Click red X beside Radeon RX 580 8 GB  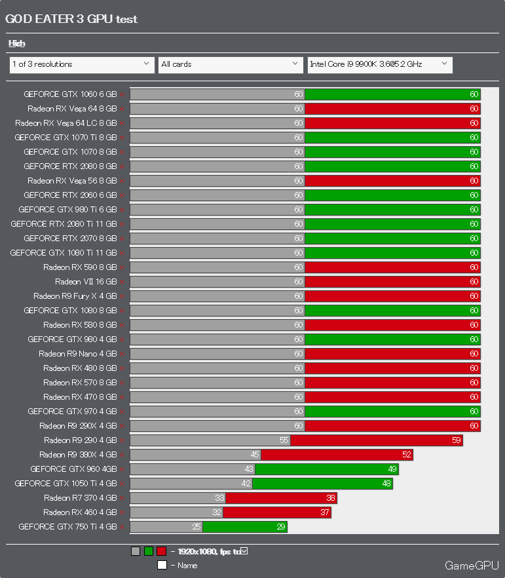122,325
